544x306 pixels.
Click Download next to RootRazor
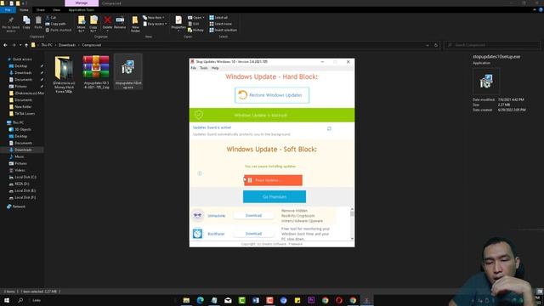(253, 234)
